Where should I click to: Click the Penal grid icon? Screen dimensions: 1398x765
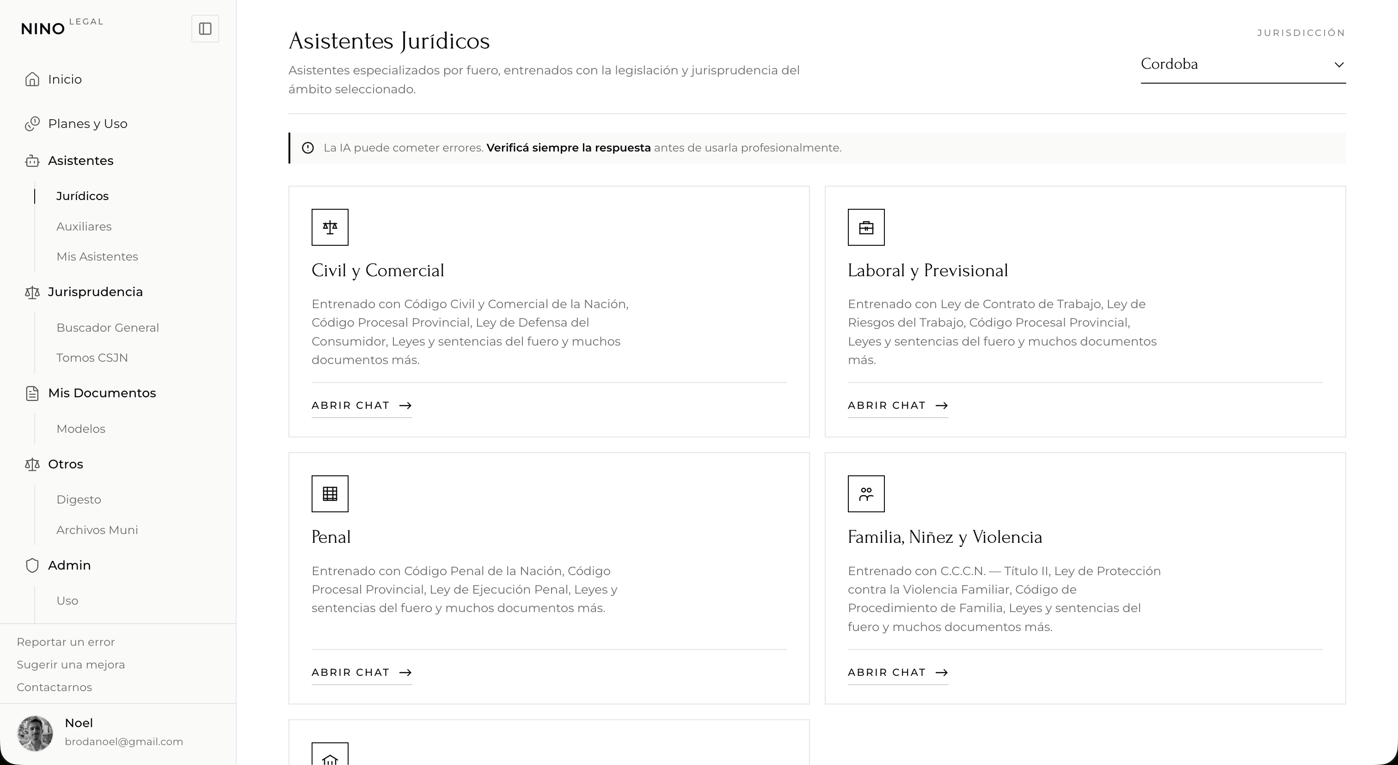click(x=330, y=494)
